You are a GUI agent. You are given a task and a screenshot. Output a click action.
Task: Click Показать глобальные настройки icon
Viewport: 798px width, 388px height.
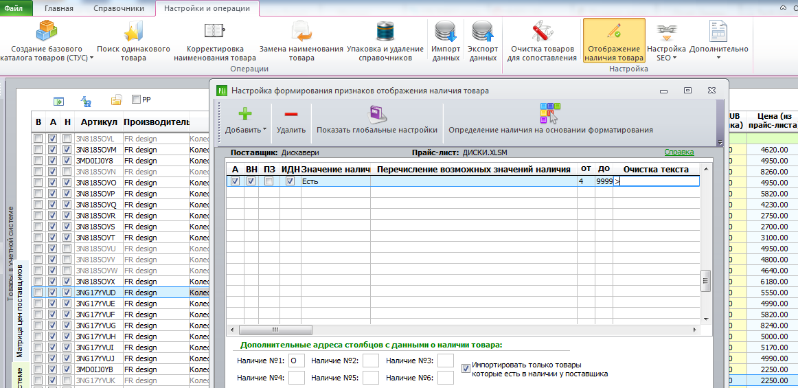(376, 113)
